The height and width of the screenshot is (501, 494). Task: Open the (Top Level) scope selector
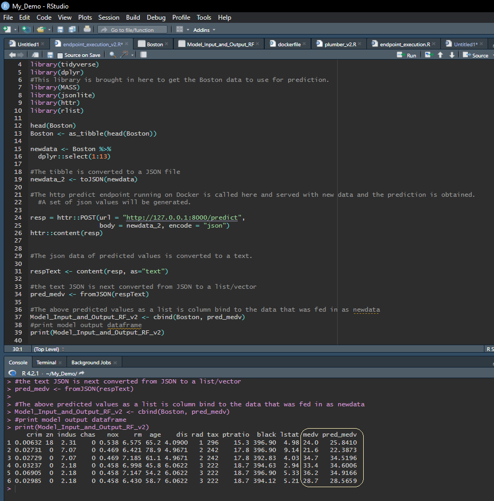click(x=49, y=349)
